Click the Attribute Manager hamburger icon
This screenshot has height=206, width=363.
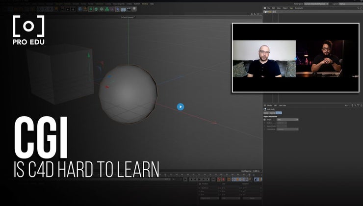(x=265, y=105)
